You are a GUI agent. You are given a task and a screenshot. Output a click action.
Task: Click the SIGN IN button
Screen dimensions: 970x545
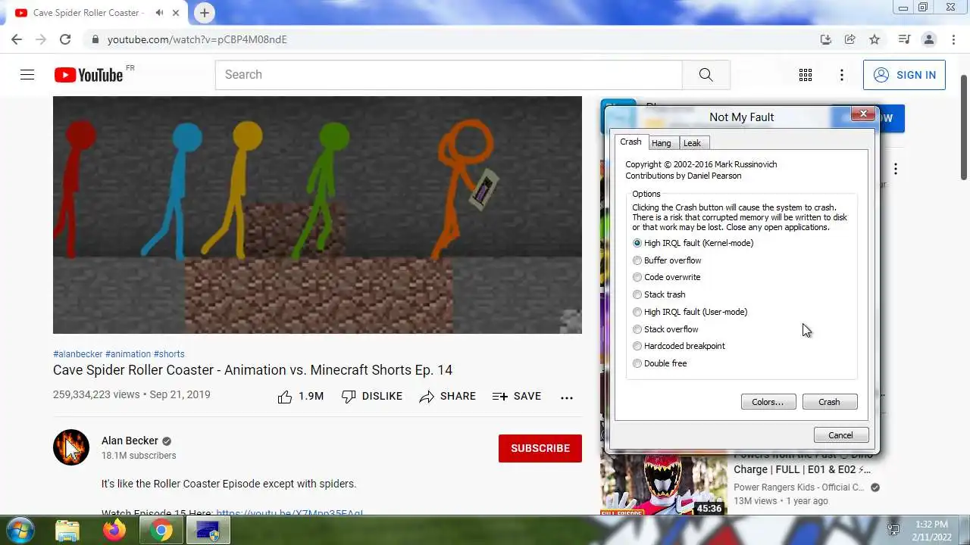[x=904, y=75]
